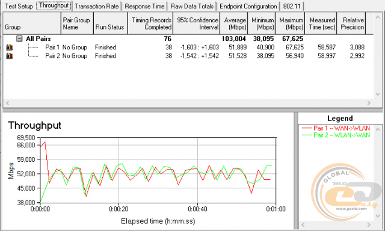Open the Endpoint Configuration tab

[248, 6]
